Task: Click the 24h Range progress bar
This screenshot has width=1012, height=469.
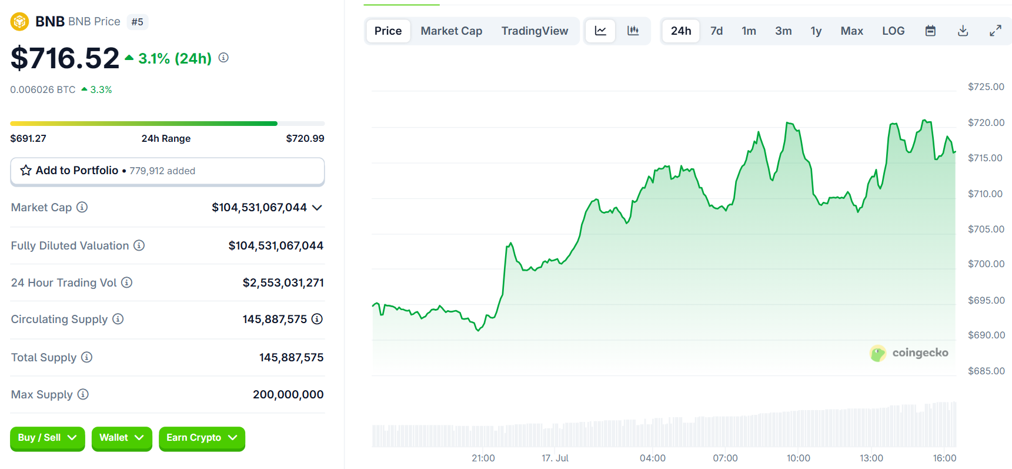Action: click(x=168, y=124)
